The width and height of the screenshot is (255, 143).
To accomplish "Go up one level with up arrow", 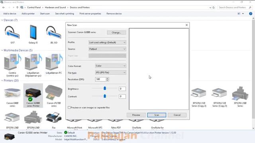I will (17, 8).
